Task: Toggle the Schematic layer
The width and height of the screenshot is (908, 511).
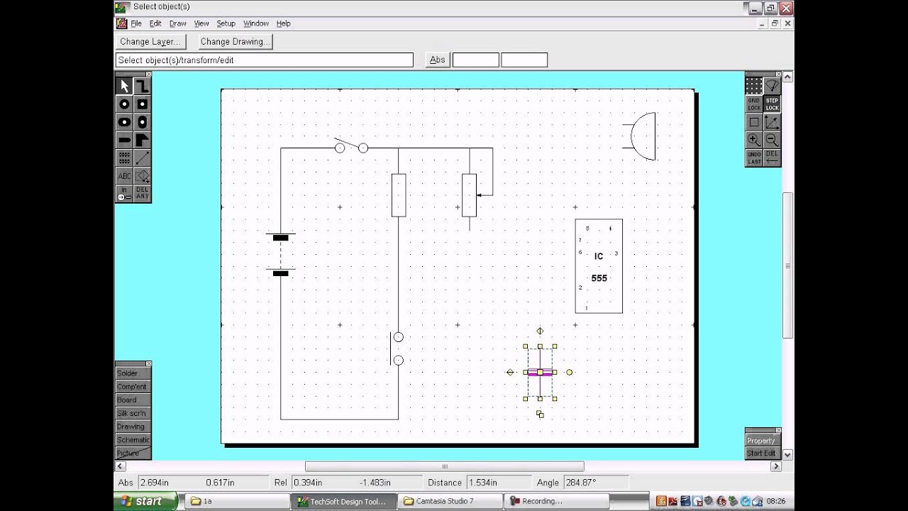Action: [133, 440]
